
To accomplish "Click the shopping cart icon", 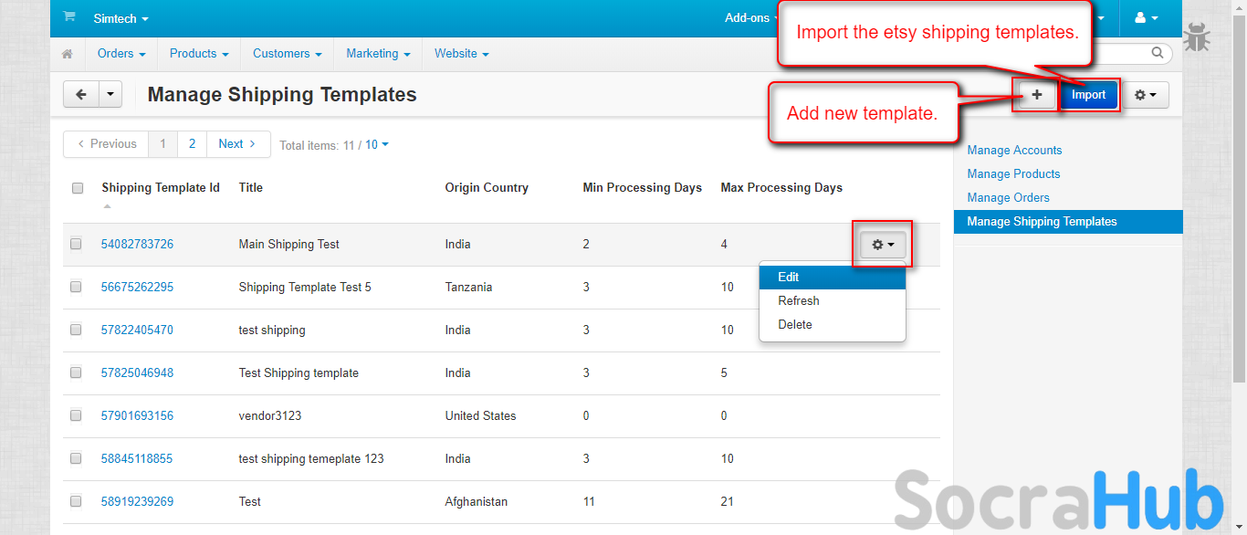I will click(69, 17).
